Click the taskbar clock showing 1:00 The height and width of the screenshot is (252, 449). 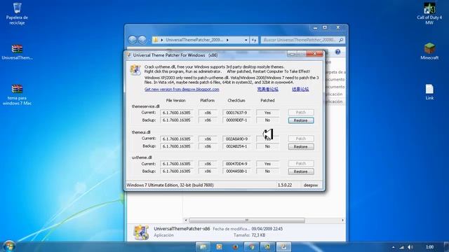(x=429, y=247)
